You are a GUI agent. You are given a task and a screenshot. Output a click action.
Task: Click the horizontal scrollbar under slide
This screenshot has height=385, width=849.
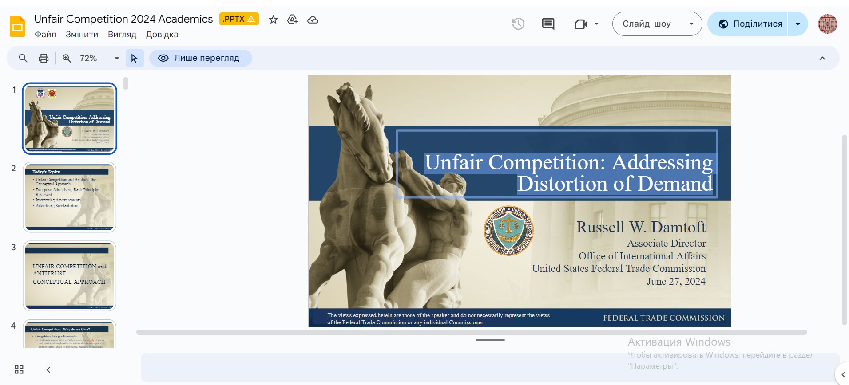(472, 332)
